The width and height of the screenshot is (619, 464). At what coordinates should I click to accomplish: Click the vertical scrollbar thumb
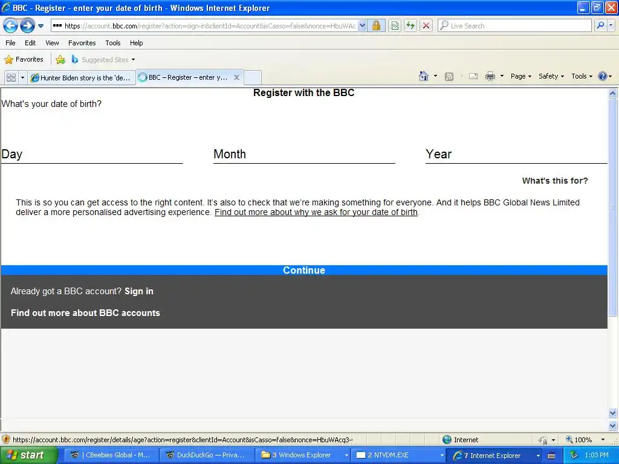click(x=613, y=207)
